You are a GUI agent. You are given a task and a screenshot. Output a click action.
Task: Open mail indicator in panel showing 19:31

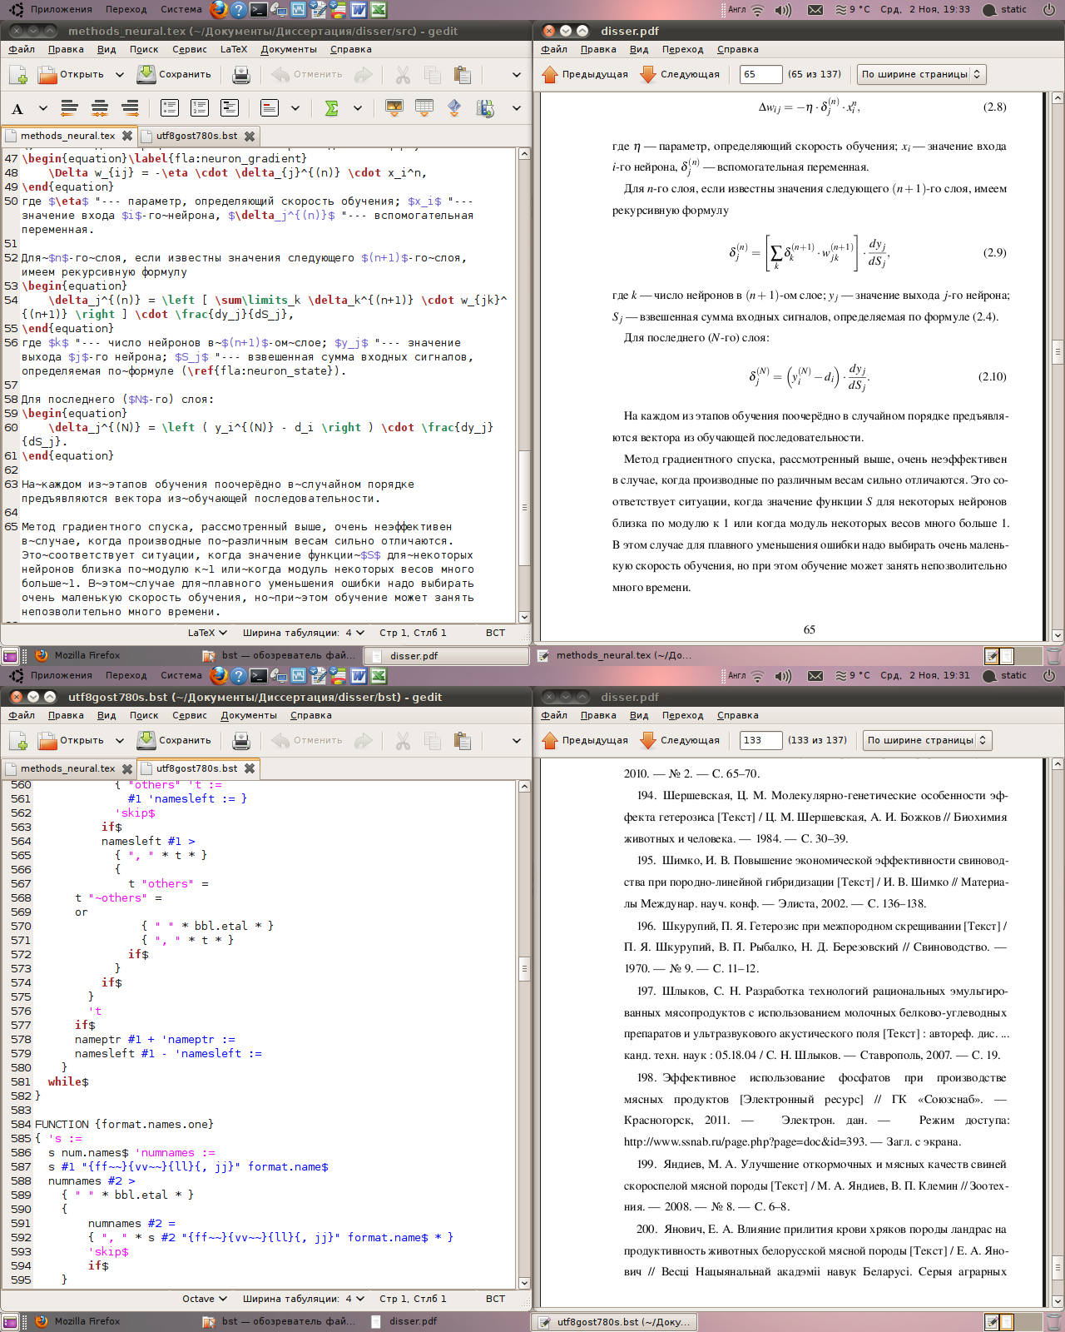coord(815,676)
